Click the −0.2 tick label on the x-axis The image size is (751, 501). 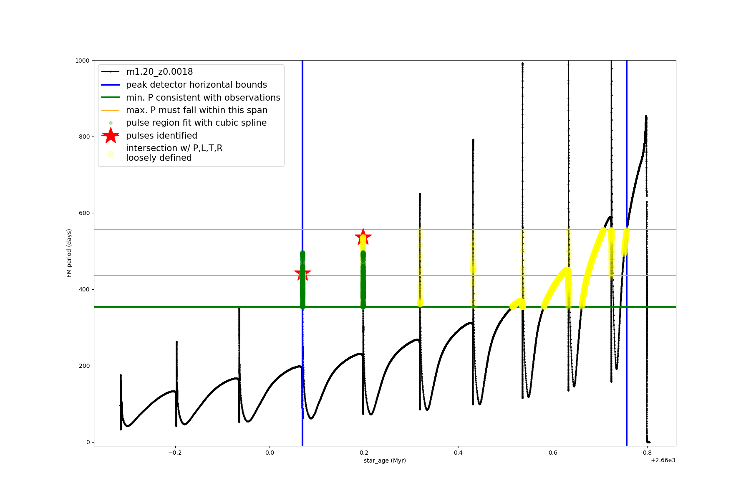[x=175, y=453]
